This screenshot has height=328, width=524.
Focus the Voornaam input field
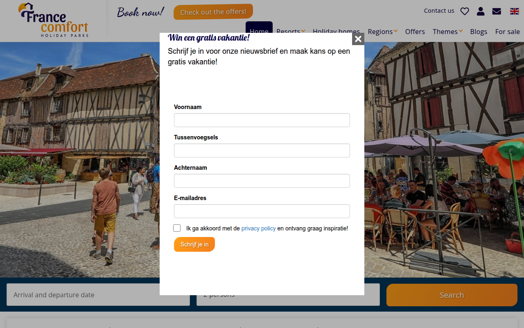[262, 120]
